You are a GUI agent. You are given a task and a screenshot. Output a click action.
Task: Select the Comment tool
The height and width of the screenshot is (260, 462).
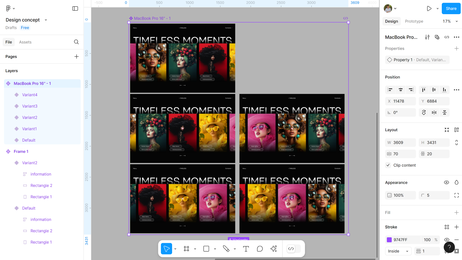[260, 249]
